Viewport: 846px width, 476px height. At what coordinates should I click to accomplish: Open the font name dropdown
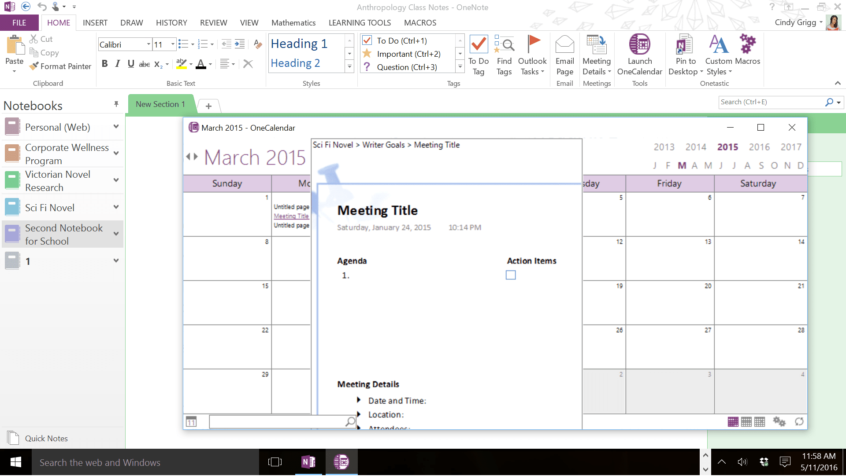(148, 44)
